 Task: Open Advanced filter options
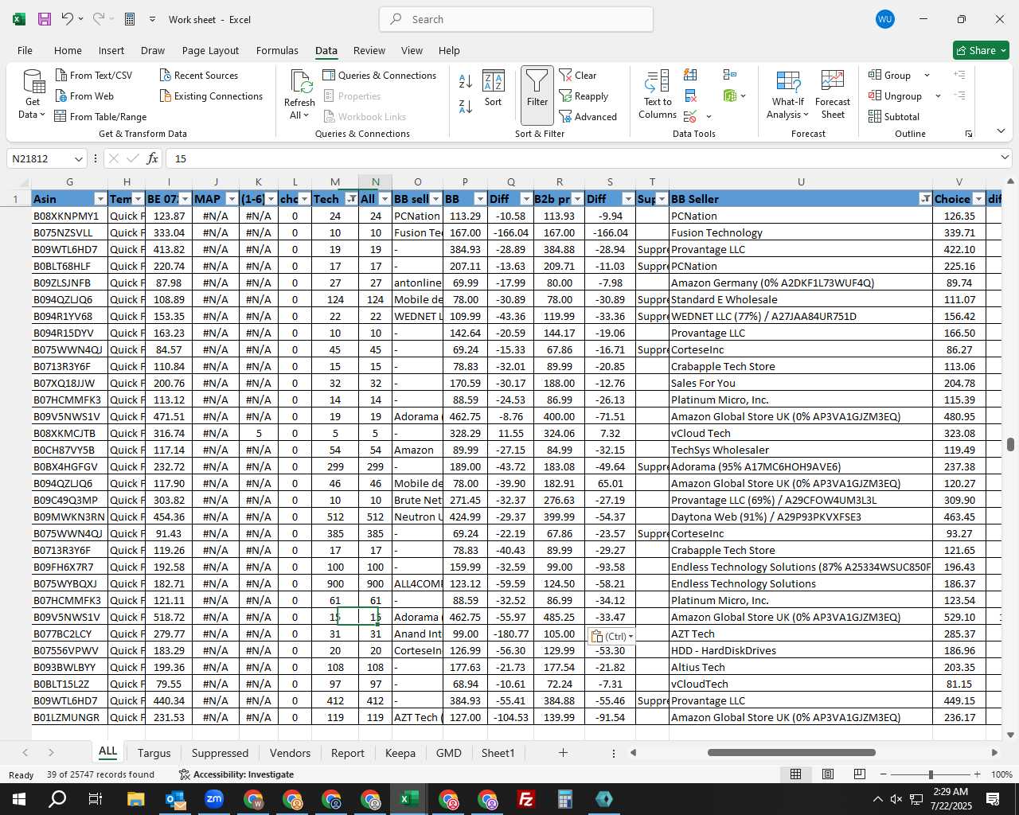point(588,116)
